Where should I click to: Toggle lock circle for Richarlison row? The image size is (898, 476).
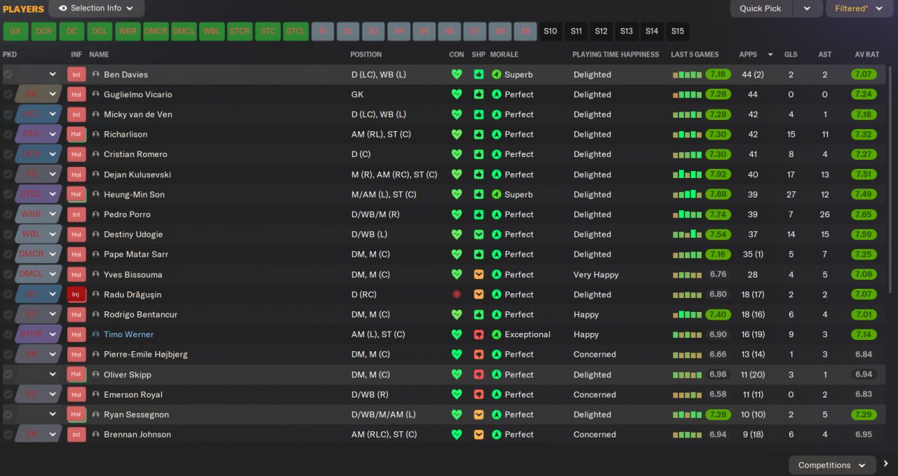[x=8, y=134]
